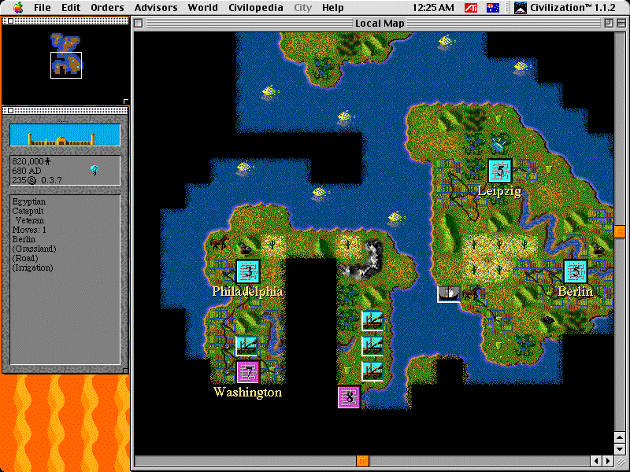This screenshot has height=472, width=630.
Task: Click the Local Map window title
Action: click(380, 24)
